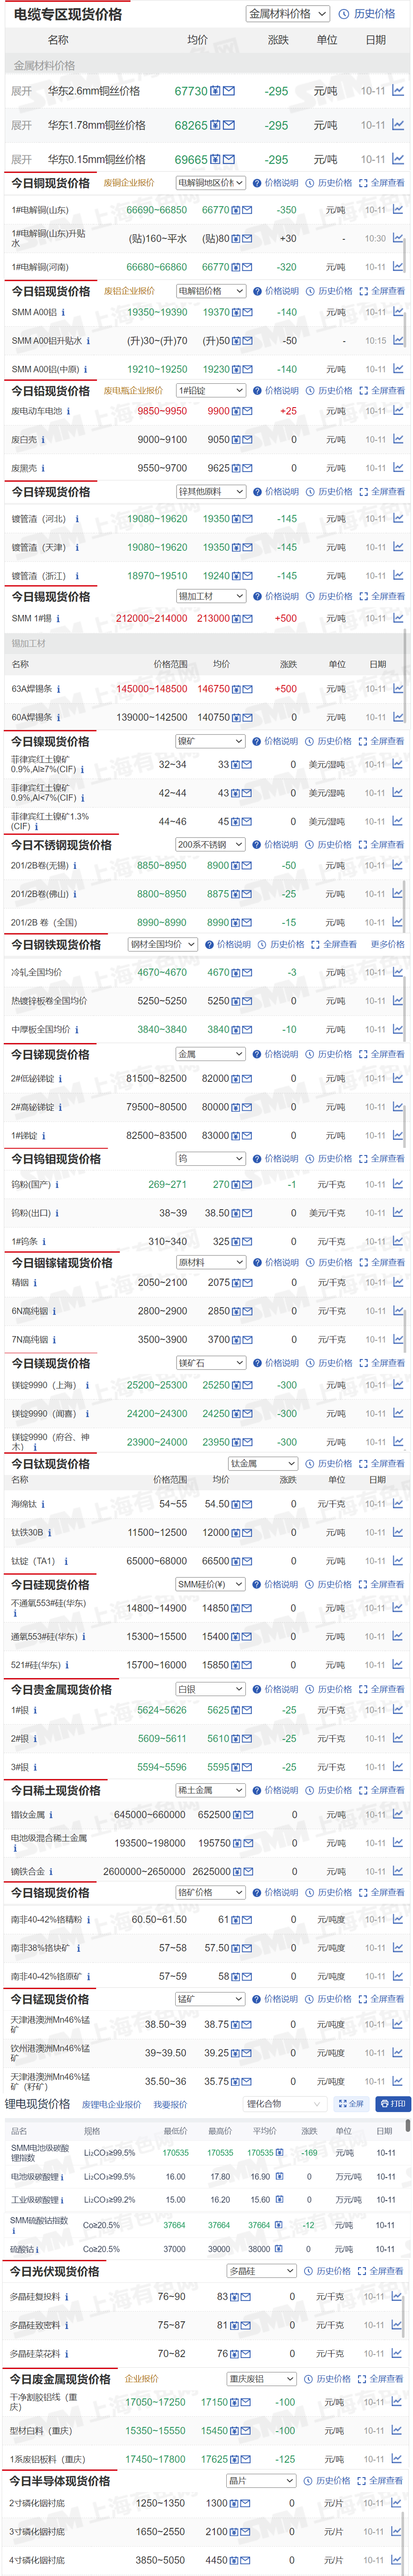Screen dimensions: 413x2576
Task: Open trend chart for 废电动车电池 row
Action: tap(398, 411)
